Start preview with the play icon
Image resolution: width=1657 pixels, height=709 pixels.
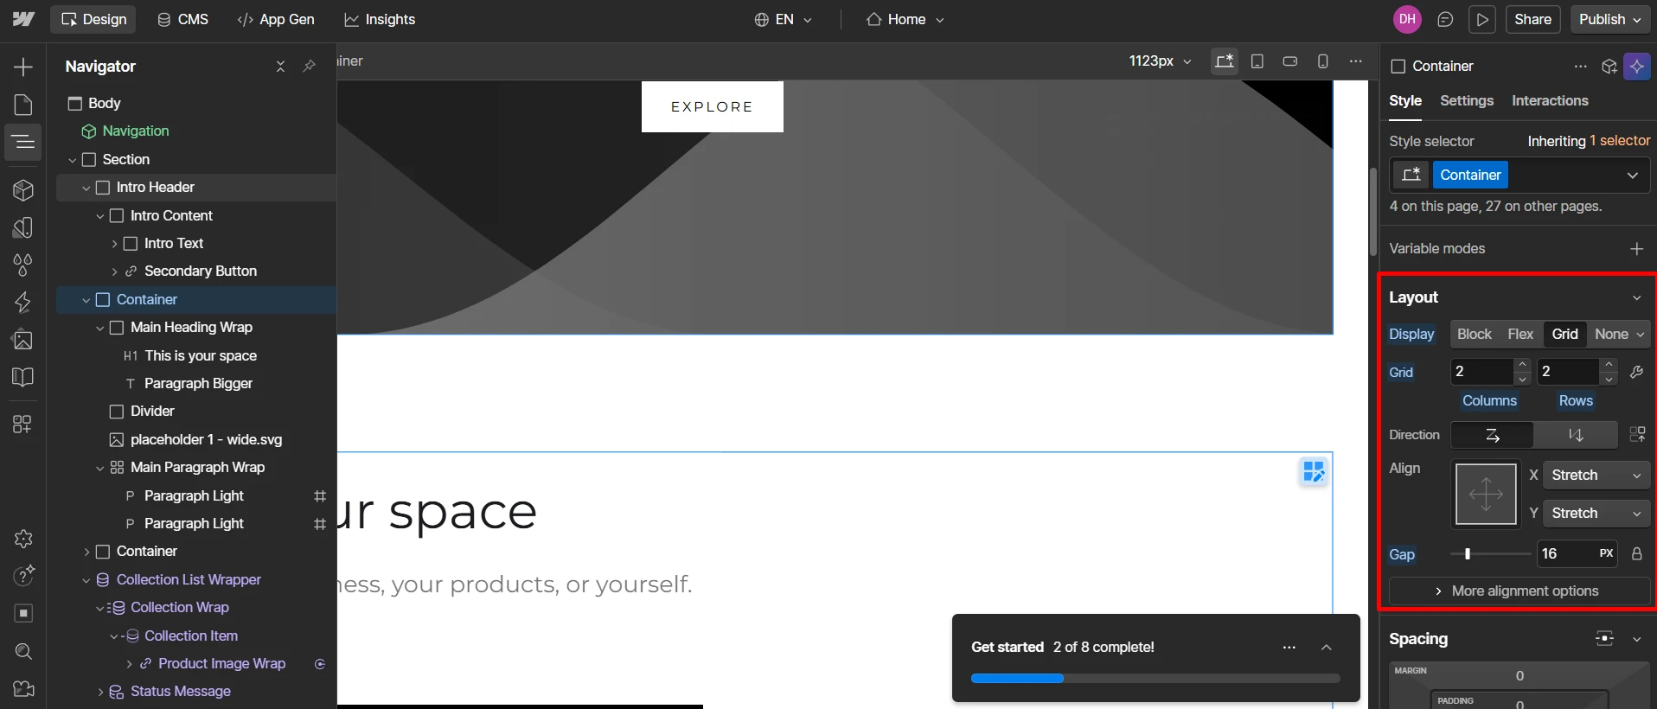1482,19
